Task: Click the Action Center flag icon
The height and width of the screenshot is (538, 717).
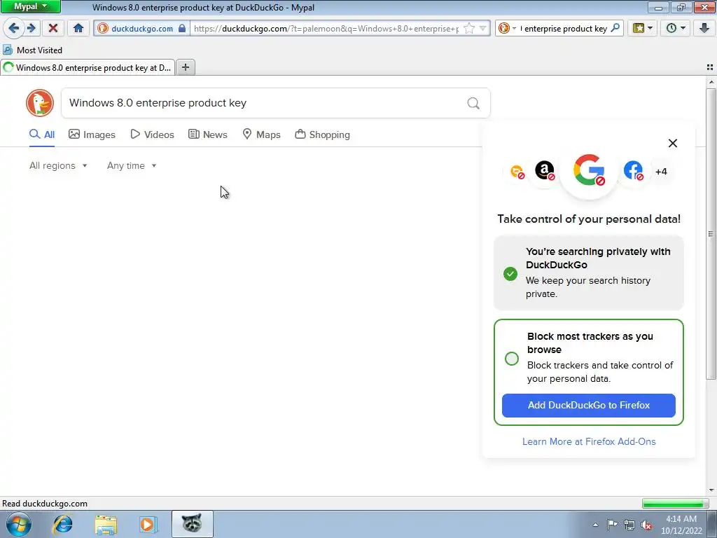Action: (x=612, y=525)
